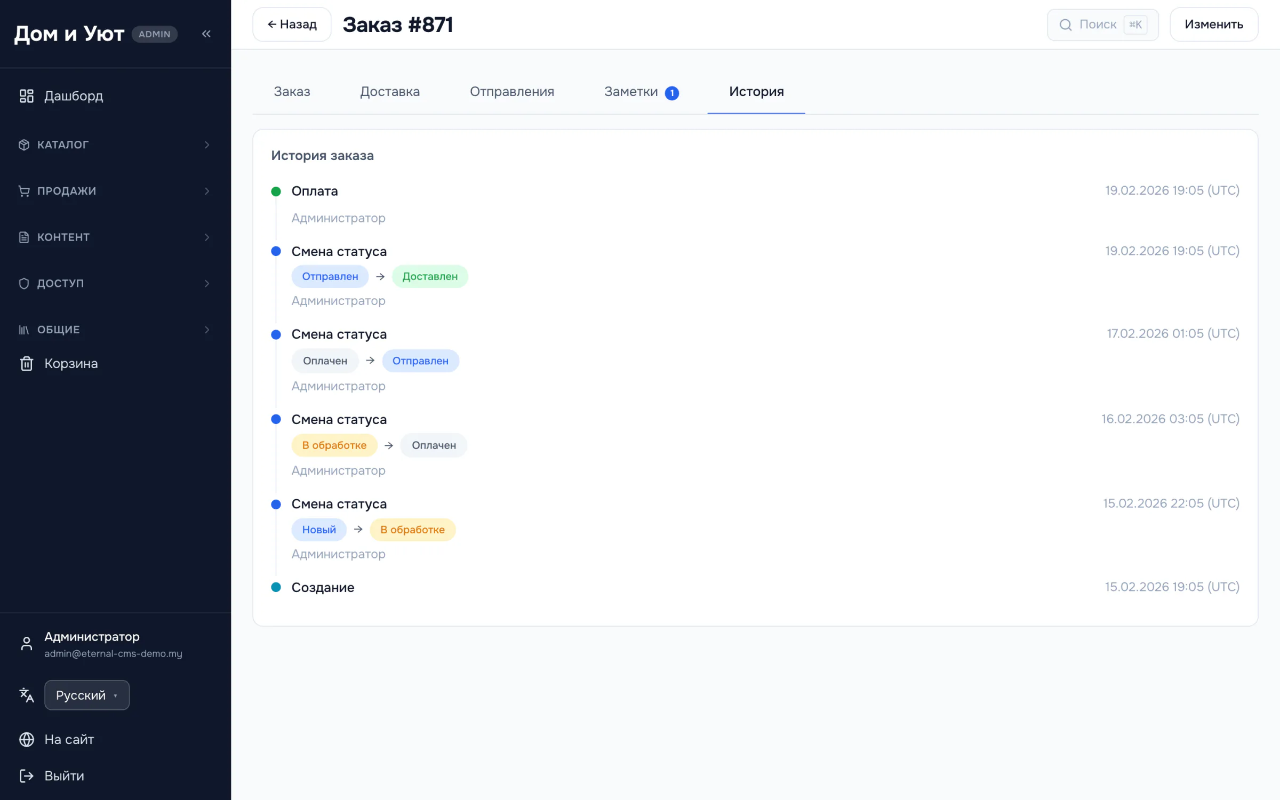The width and height of the screenshot is (1280, 800).
Task: Click the Выйти logout icon
Action: (26, 775)
